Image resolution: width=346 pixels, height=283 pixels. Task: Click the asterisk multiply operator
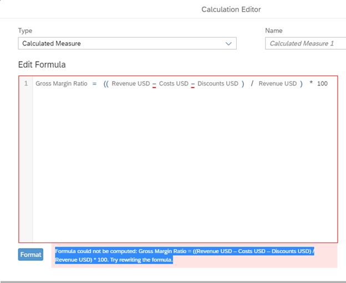311,83
